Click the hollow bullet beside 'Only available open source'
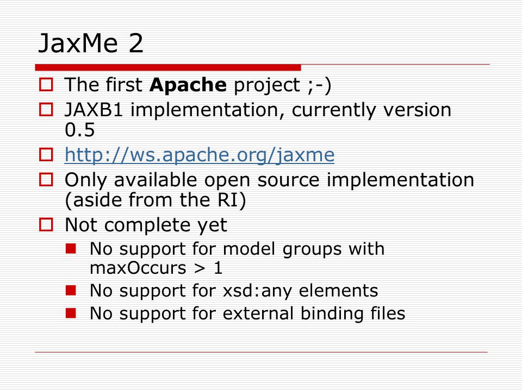Viewport: 522px width, 391px height. (46, 180)
